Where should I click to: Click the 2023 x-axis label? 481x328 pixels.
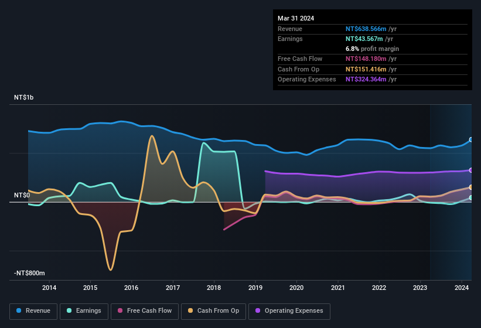point(420,288)
